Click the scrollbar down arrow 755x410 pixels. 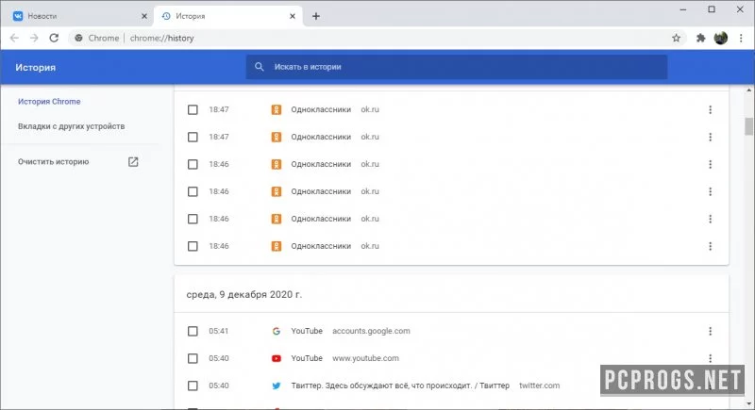748,404
